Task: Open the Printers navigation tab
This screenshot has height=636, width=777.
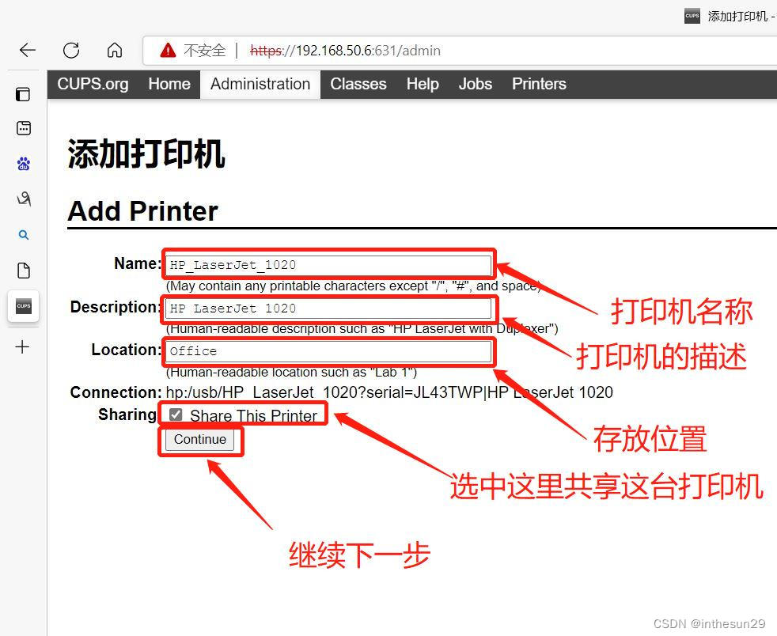Action: coord(539,84)
